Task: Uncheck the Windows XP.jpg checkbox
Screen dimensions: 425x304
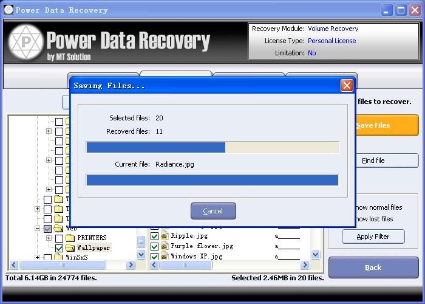Action: pos(154,257)
